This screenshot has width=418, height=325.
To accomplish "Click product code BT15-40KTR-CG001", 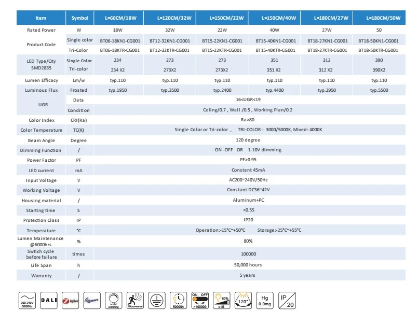I will [275, 50].
